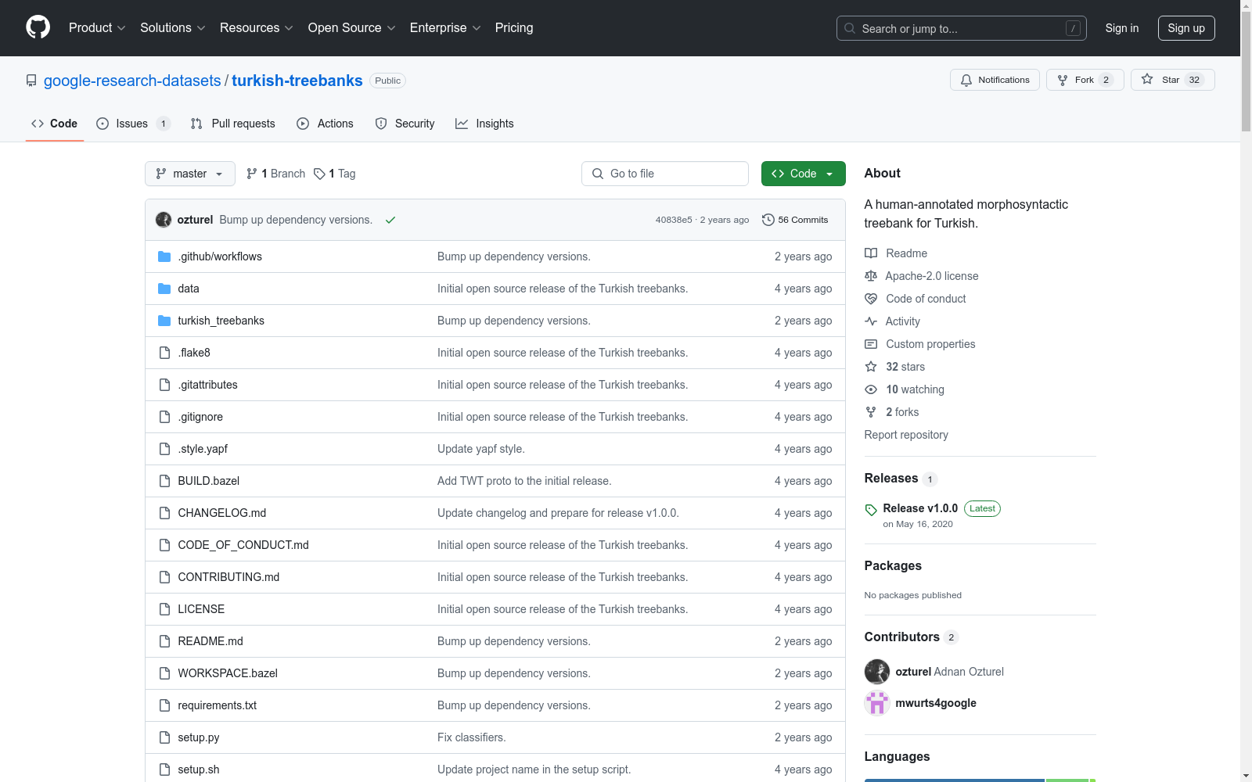Click mwurts4google's avatar in Contributors
Screen dimensions: 1252x782
(877, 703)
